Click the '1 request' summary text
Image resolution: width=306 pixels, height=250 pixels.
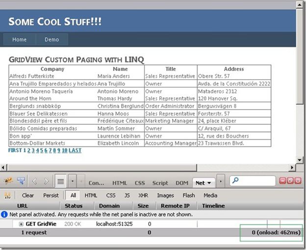click(34, 232)
